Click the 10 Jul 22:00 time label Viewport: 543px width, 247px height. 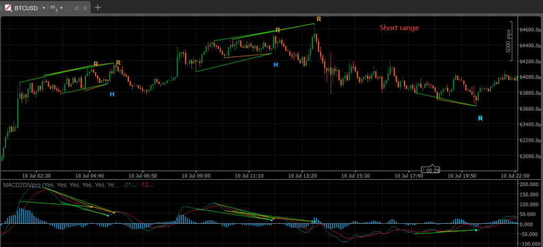click(x=515, y=176)
